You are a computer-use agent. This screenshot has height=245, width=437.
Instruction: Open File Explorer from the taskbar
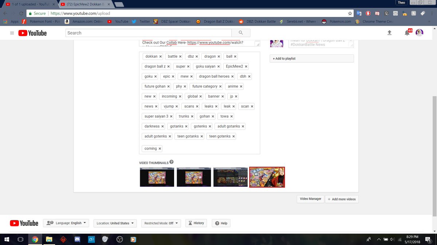[49, 239]
